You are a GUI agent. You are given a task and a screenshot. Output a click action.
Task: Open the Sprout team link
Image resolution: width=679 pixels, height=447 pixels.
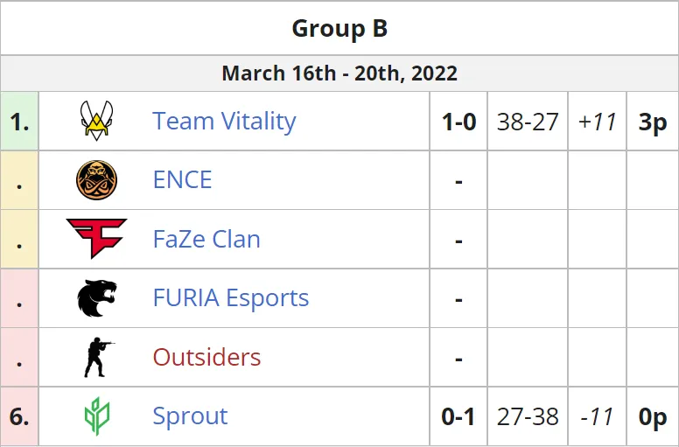[190, 416]
